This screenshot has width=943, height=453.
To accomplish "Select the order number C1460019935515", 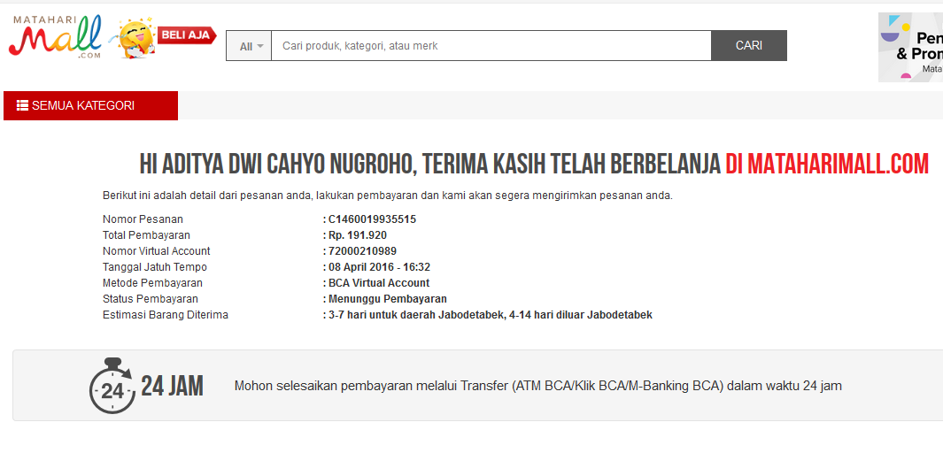I will 372,219.
